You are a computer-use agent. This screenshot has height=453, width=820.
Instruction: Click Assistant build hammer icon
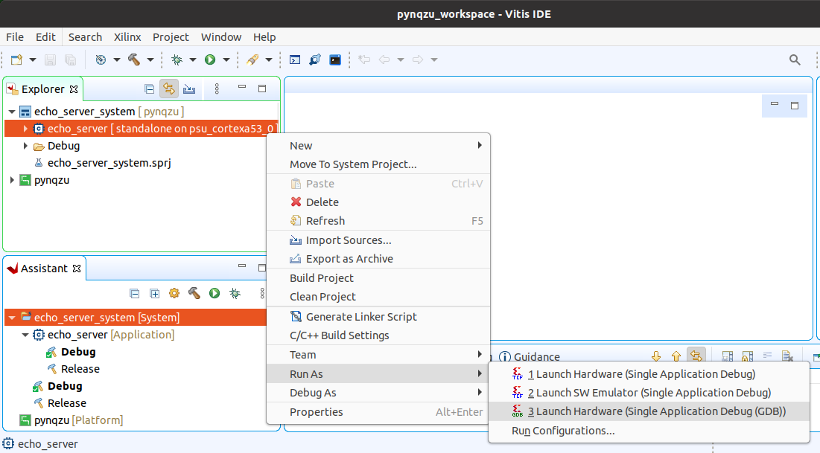[x=194, y=294]
